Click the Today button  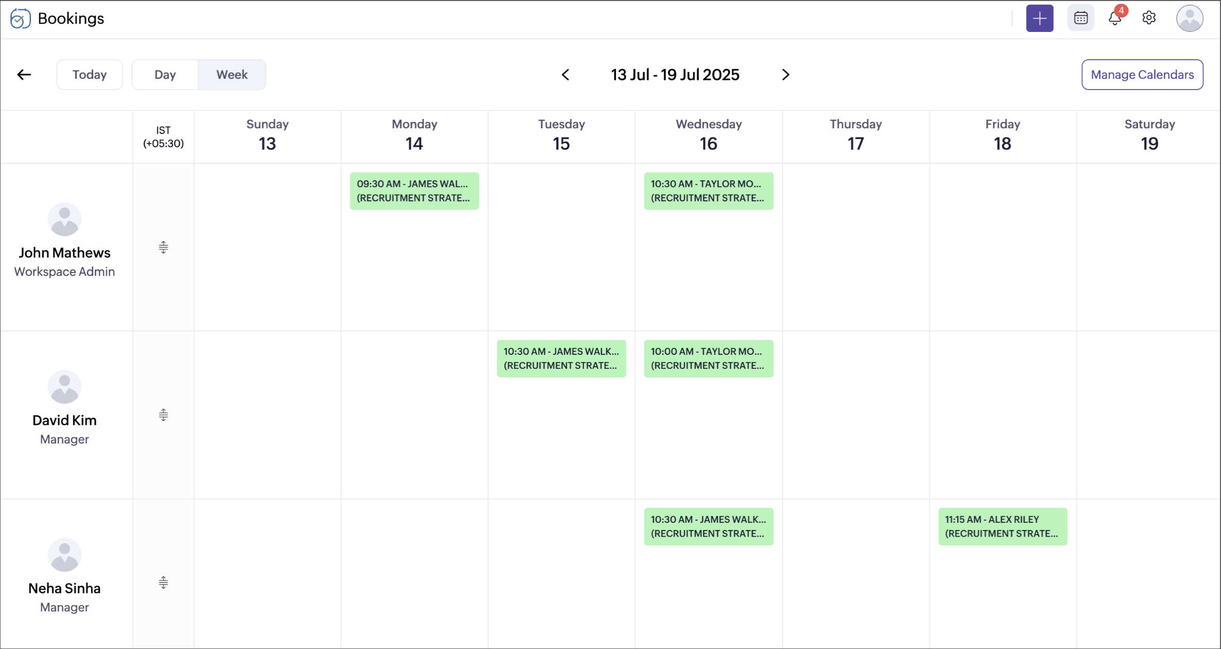(90, 75)
